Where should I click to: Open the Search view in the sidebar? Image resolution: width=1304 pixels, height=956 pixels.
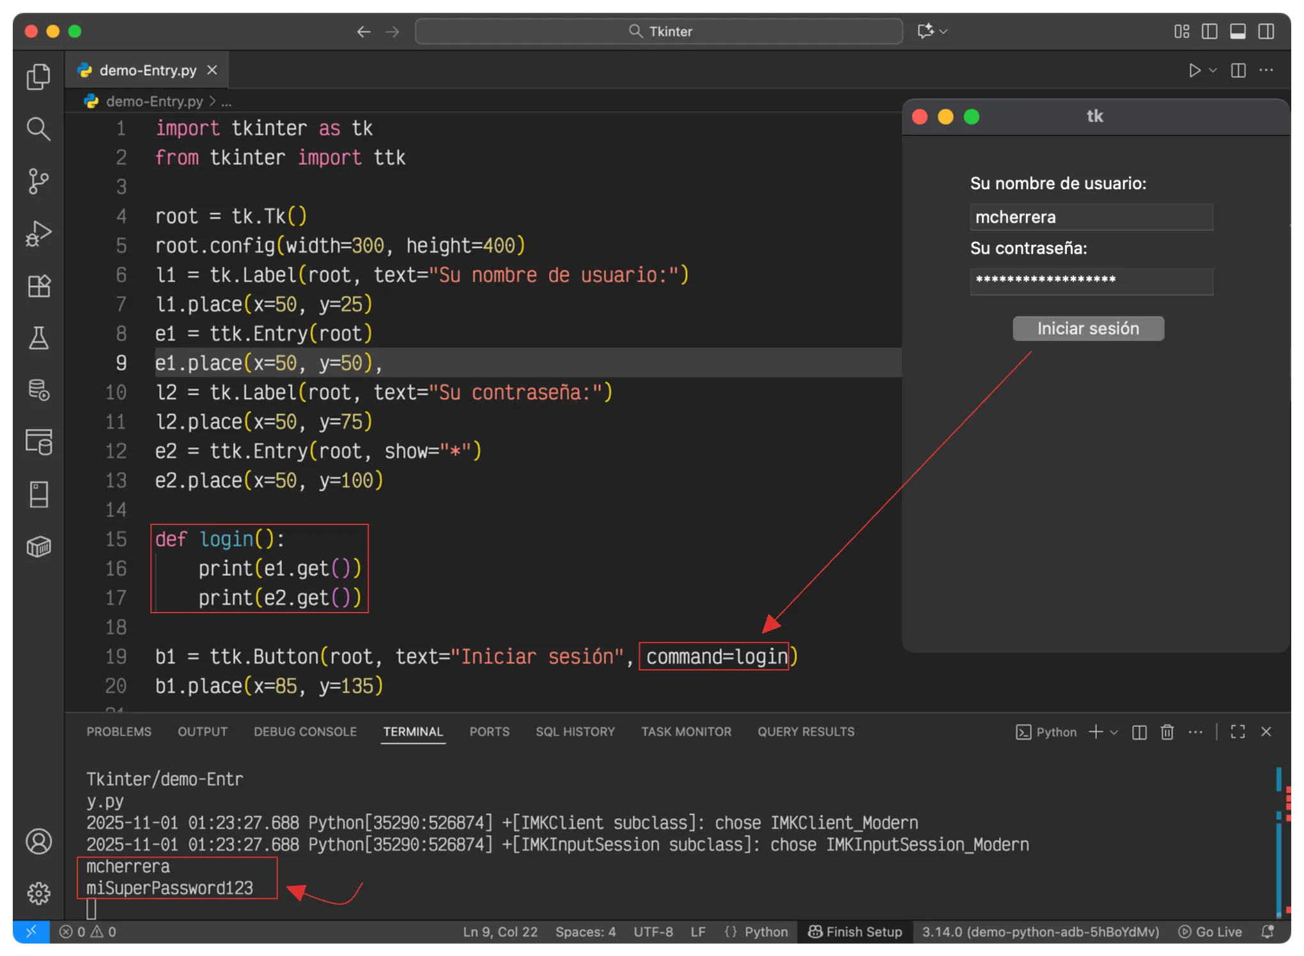tap(38, 129)
